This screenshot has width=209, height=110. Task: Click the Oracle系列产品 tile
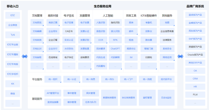[195, 55]
